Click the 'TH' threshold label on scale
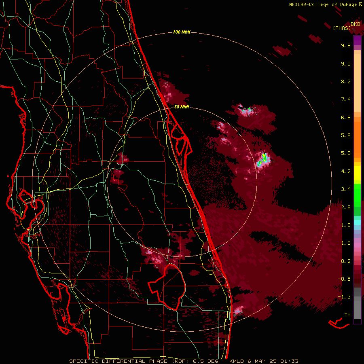The image size is (364, 364). pyautogui.click(x=347, y=315)
